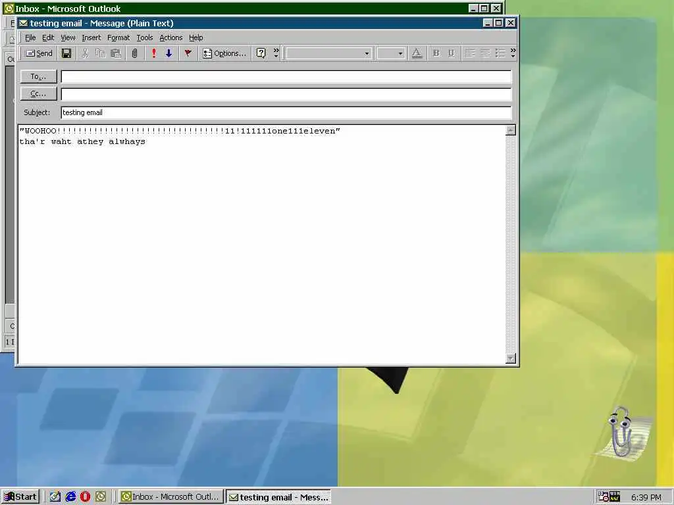Launch Outlook from Quick Launch

click(101, 497)
